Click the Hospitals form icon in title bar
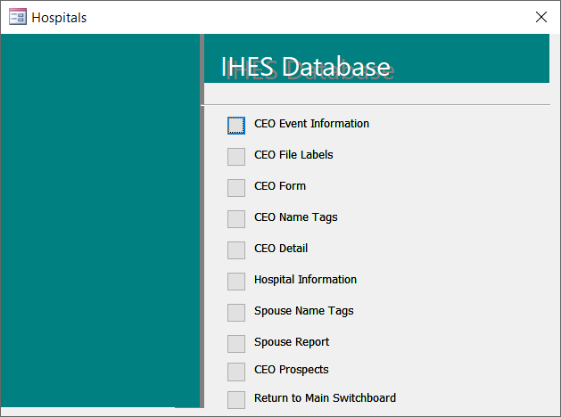This screenshot has height=417, width=561. pos(18,17)
